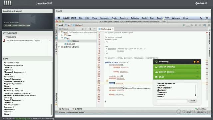213x120 pixels.
Task: Open the Help menu
Action: coord(185,18)
